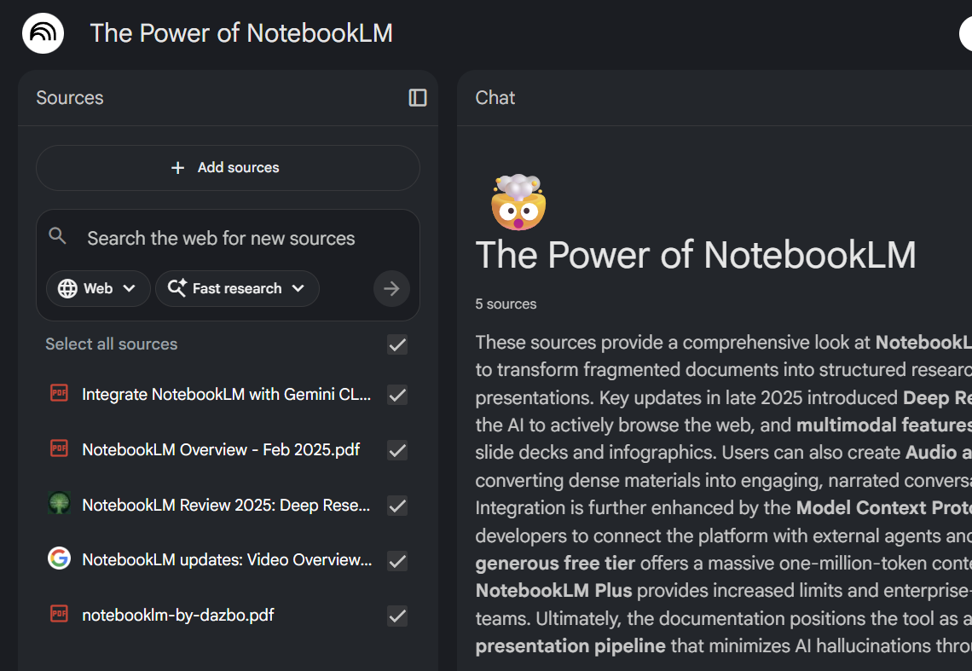Open source NotebookLM updates: Video Overview...
Viewport: 972px width, 671px height.
227,560
